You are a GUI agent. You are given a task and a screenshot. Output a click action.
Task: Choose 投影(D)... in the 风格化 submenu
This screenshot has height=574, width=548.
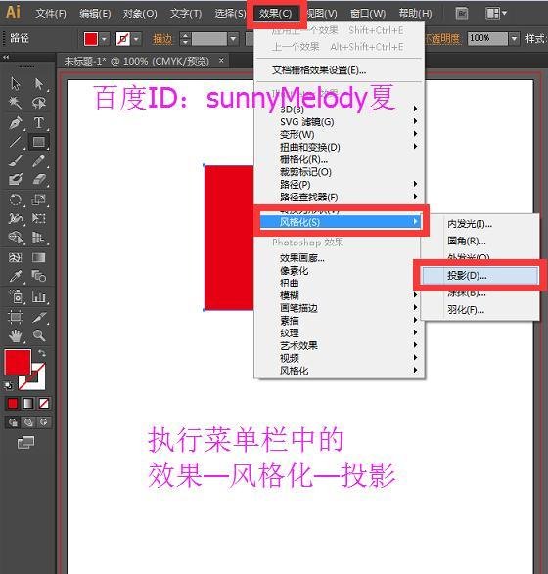pos(479,276)
